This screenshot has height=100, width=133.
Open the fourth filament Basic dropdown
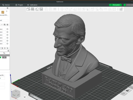(x=3, y=38)
